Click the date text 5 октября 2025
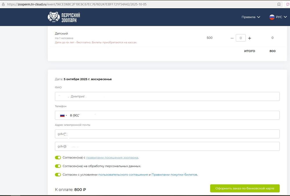Image resolution: width=290 pixels, height=196 pixels. point(88,79)
